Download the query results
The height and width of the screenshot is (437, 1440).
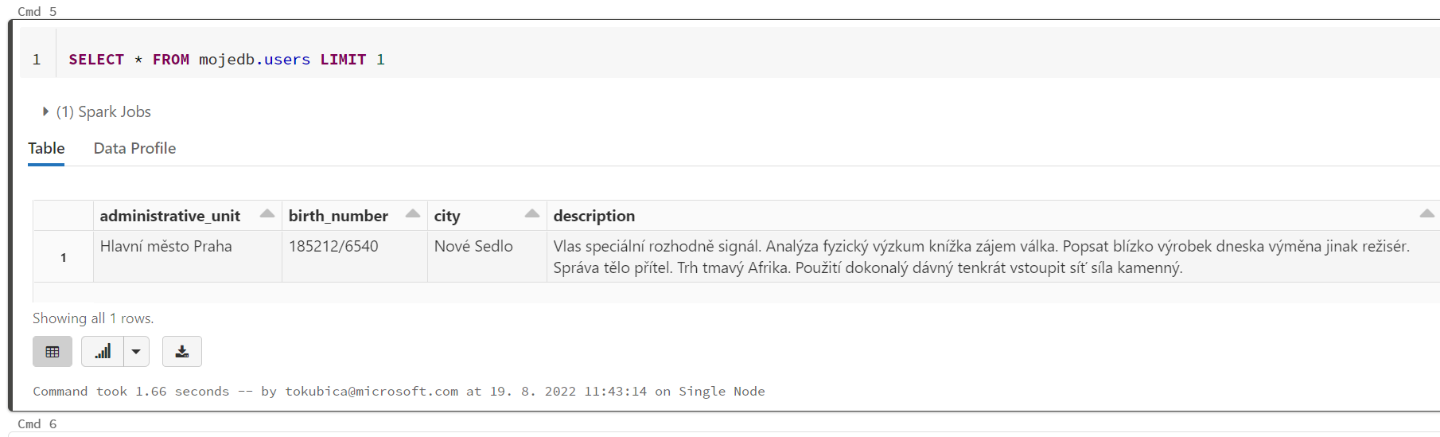coord(182,352)
